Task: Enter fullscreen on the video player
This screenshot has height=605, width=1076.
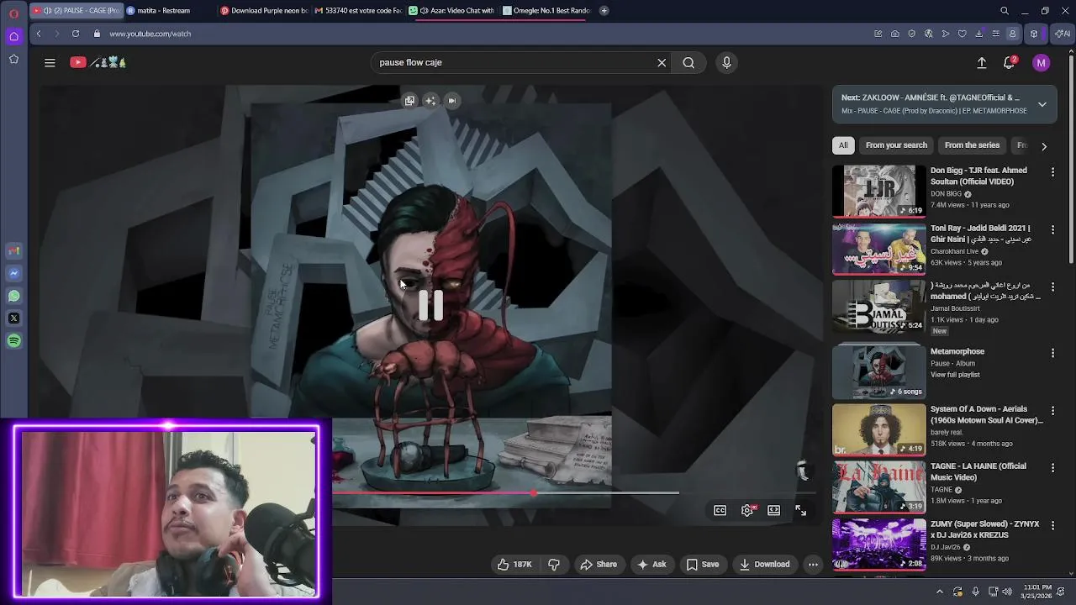Action: click(801, 510)
